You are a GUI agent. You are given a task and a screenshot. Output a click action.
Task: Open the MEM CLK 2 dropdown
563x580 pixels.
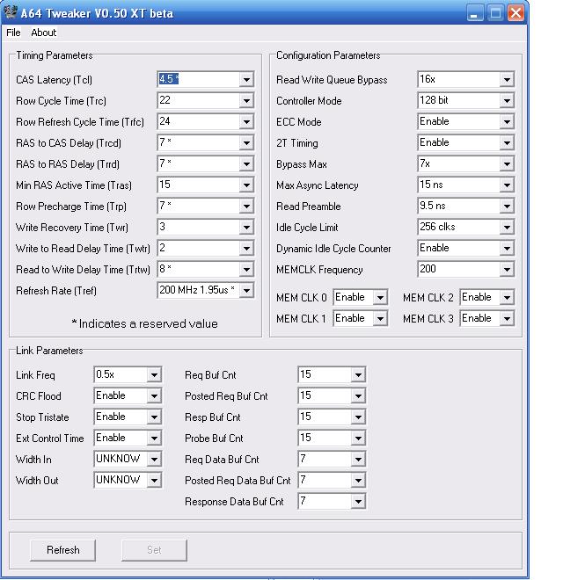[507, 297]
